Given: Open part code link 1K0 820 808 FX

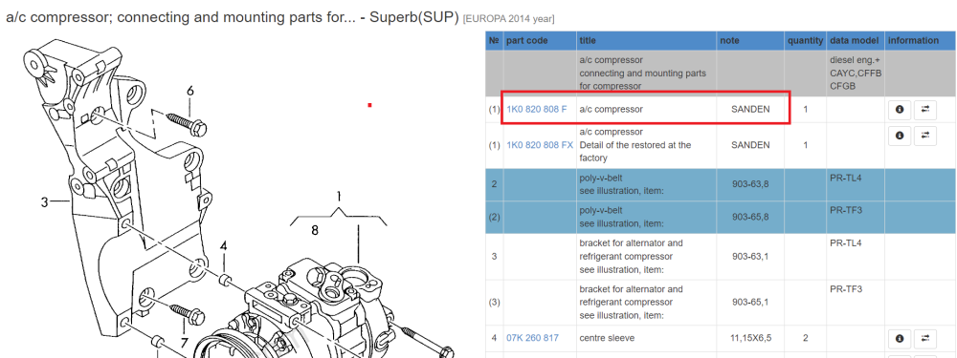Looking at the screenshot, I should pos(540,145).
